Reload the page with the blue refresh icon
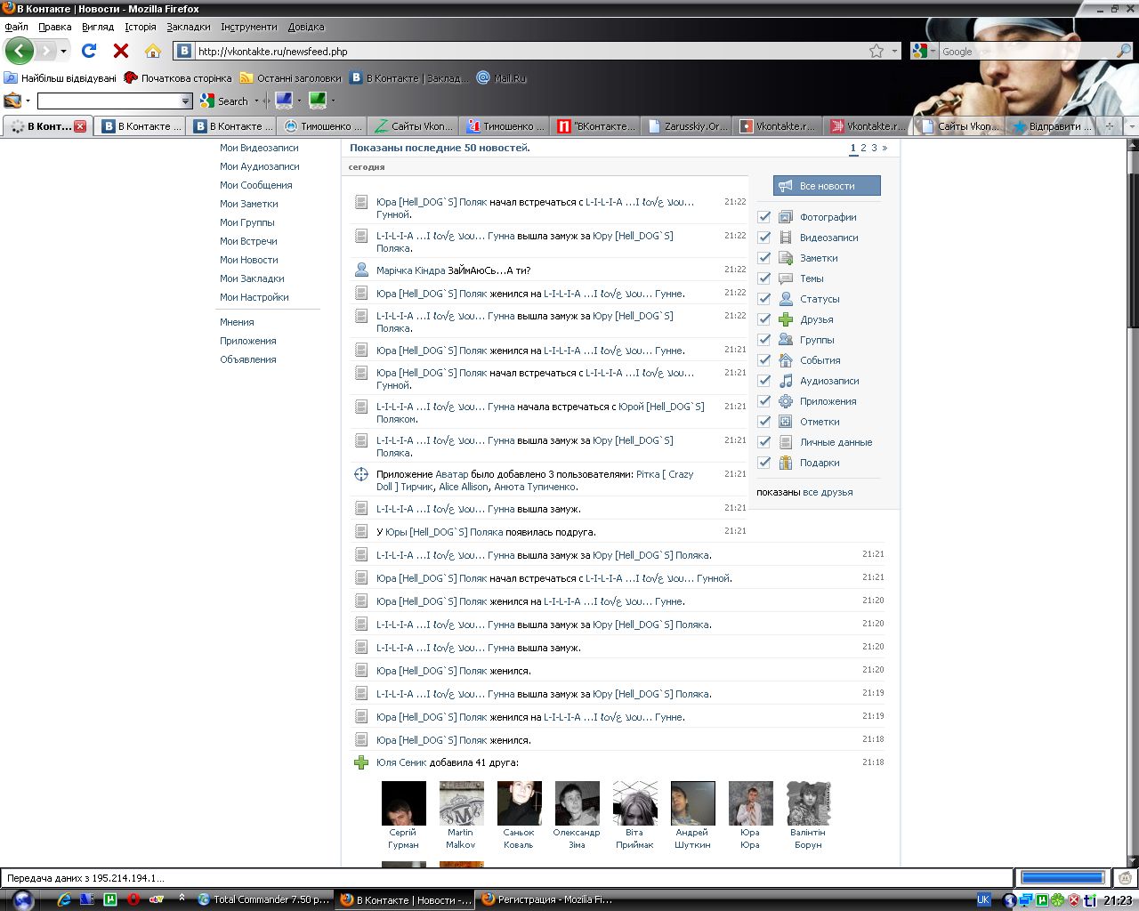The width and height of the screenshot is (1139, 911). point(89,51)
